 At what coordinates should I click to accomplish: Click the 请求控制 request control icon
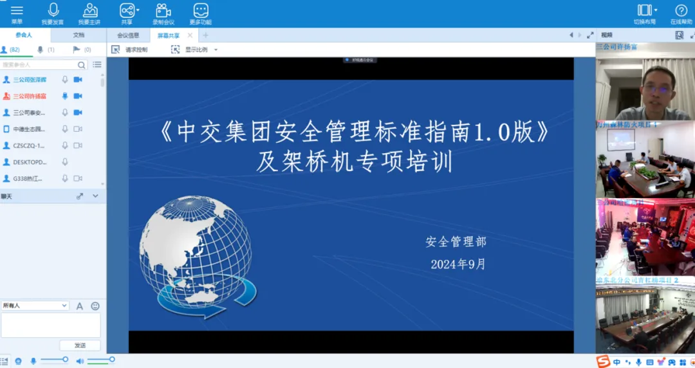pyautogui.click(x=116, y=50)
